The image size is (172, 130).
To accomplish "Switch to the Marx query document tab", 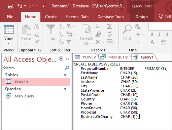I will click(114, 57).
